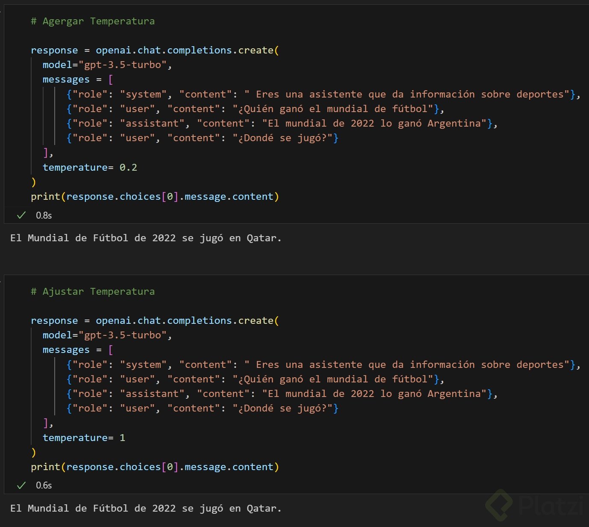The height and width of the screenshot is (527, 589).
Task: Click the temperature value 0.2
Action: pos(128,167)
